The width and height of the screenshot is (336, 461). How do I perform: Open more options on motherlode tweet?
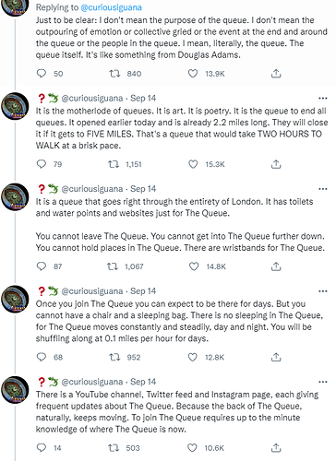tap(323, 99)
